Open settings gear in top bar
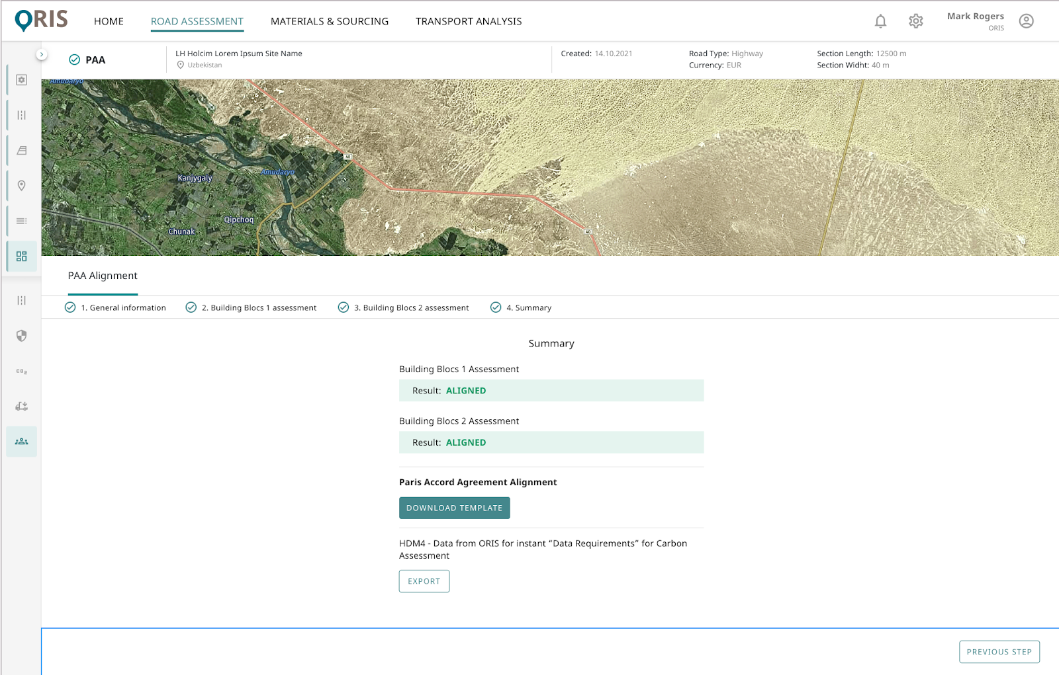This screenshot has height=675, width=1059. (x=915, y=21)
